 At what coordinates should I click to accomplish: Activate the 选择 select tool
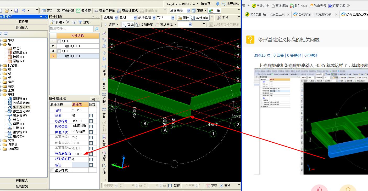point(111,25)
